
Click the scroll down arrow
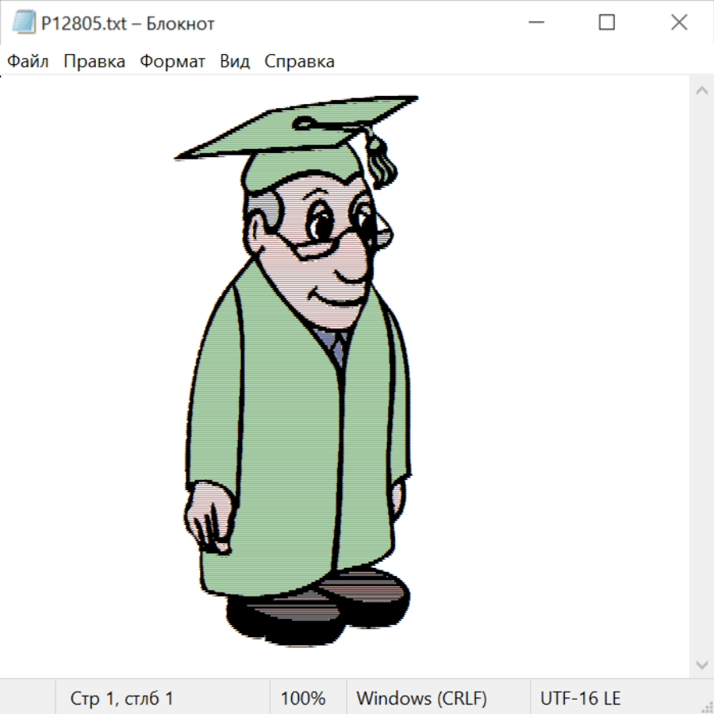coord(701,664)
